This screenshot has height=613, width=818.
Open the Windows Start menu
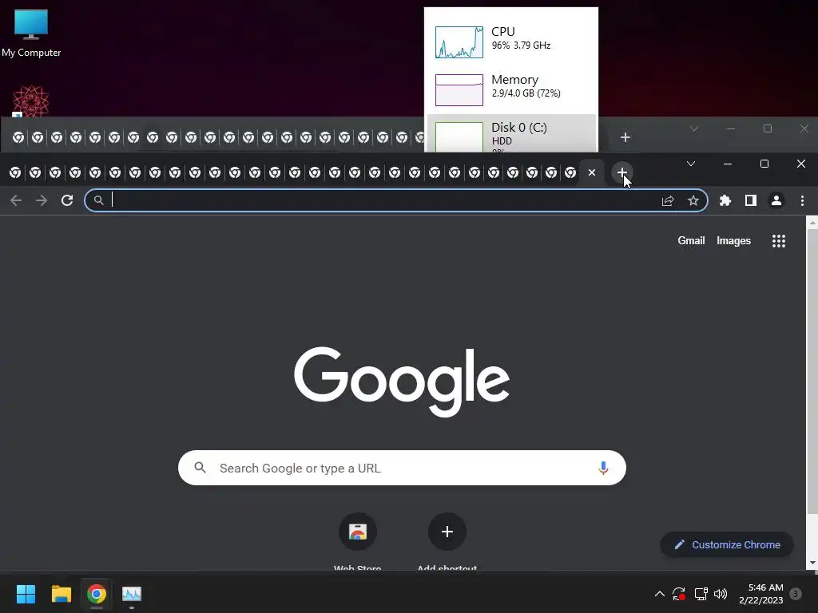26,594
